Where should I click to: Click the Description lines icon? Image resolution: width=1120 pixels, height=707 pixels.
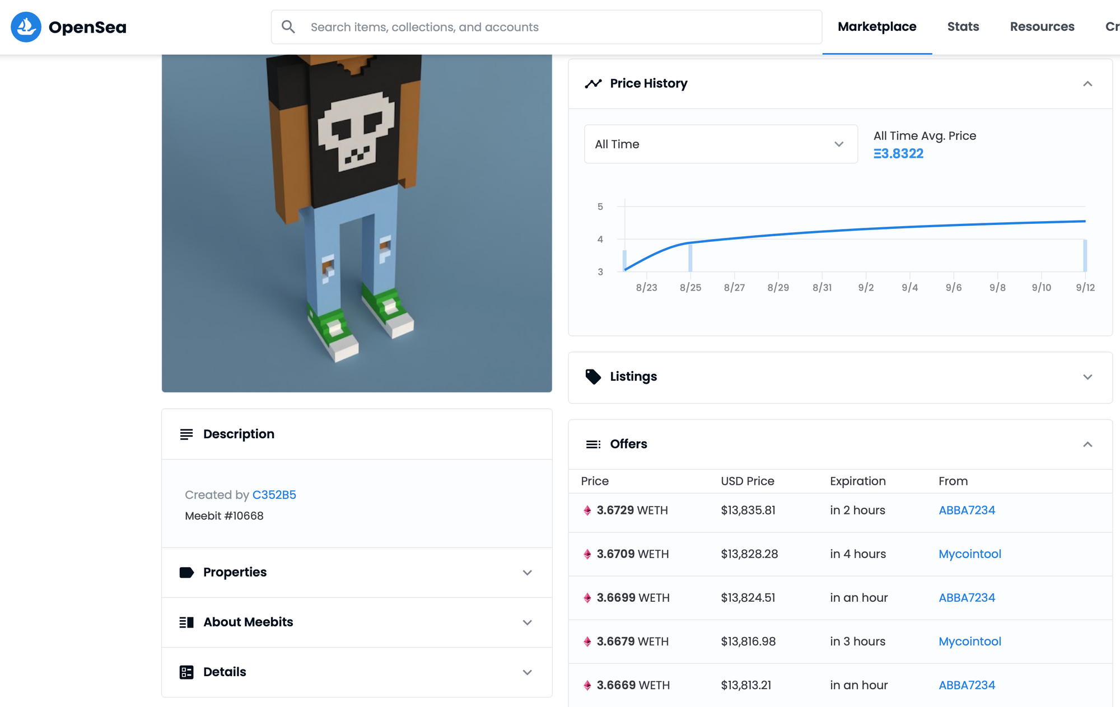coord(186,434)
